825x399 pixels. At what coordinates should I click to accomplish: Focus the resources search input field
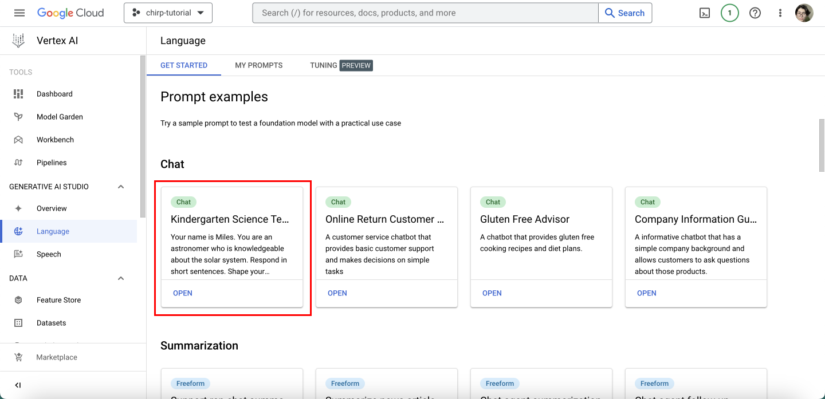pos(425,13)
